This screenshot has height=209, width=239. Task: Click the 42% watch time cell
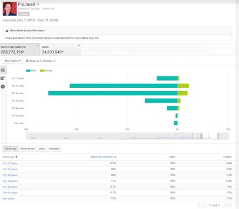tap(114, 175)
